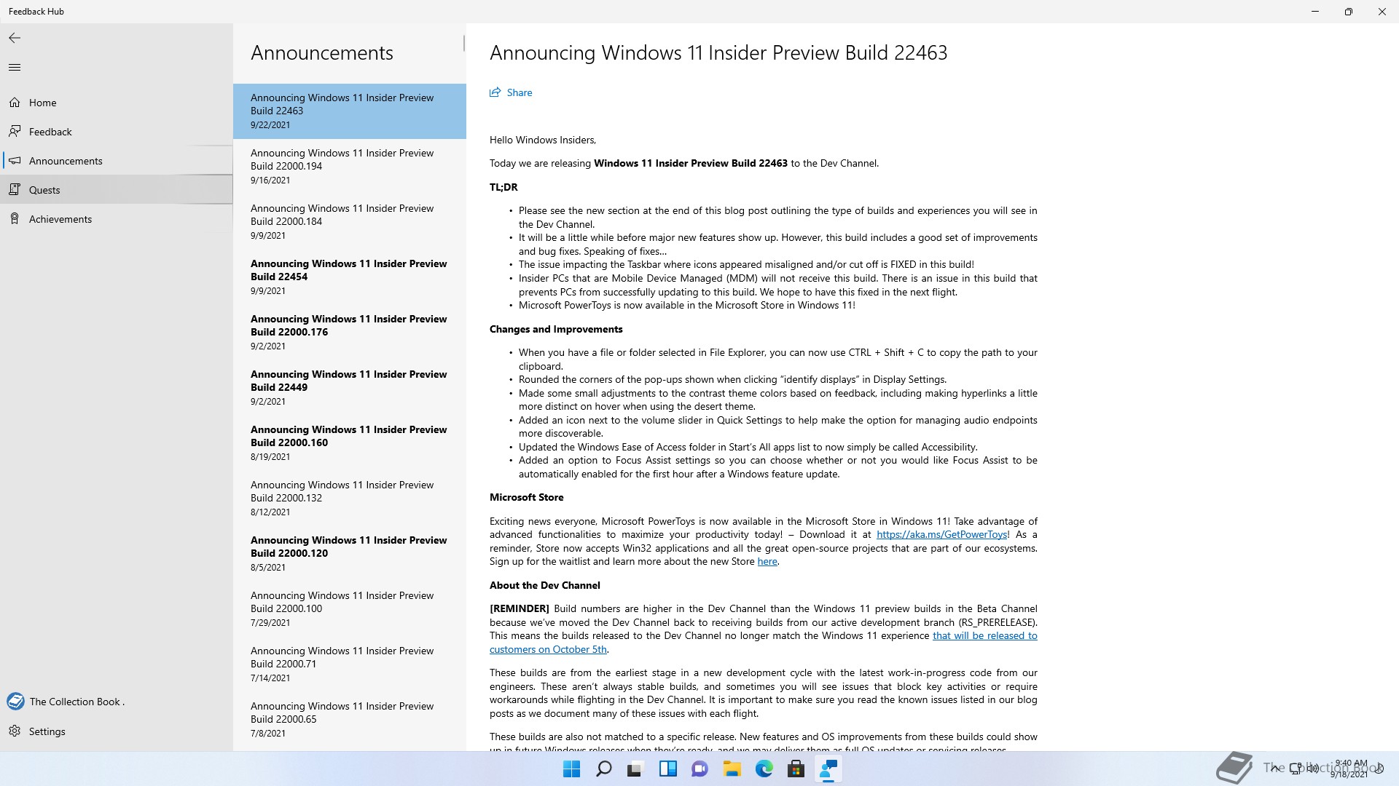
Task: Open Task View on the taskbar
Action: pos(635,769)
